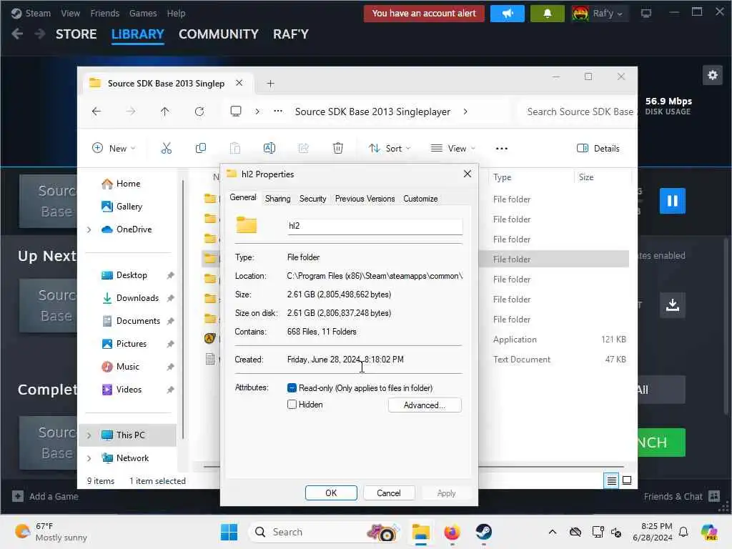The width and height of the screenshot is (732, 549).
Task: Click the account alert banner
Action: [424, 14]
